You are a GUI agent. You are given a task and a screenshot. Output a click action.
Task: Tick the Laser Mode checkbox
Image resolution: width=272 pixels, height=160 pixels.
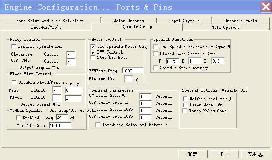point(185,105)
